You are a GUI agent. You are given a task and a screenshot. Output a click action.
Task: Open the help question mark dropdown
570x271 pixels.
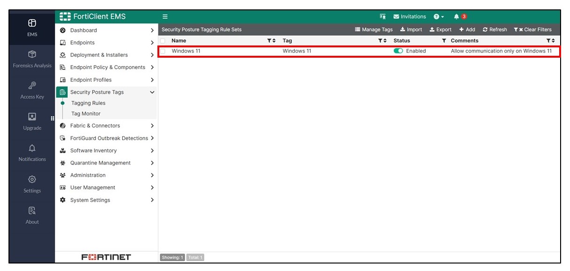[439, 16]
